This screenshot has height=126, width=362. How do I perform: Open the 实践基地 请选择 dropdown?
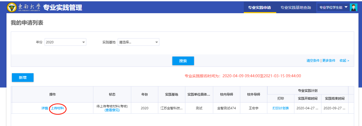(138, 42)
